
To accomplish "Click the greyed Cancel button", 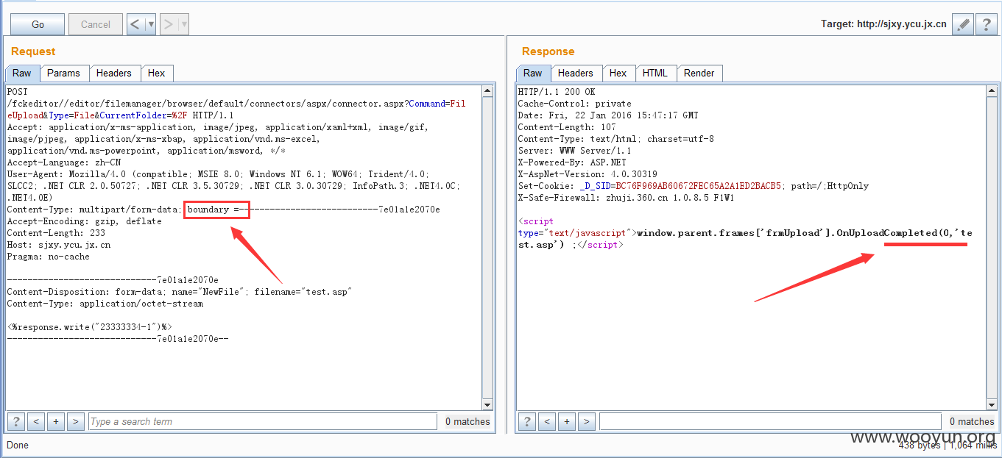I will coord(96,24).
